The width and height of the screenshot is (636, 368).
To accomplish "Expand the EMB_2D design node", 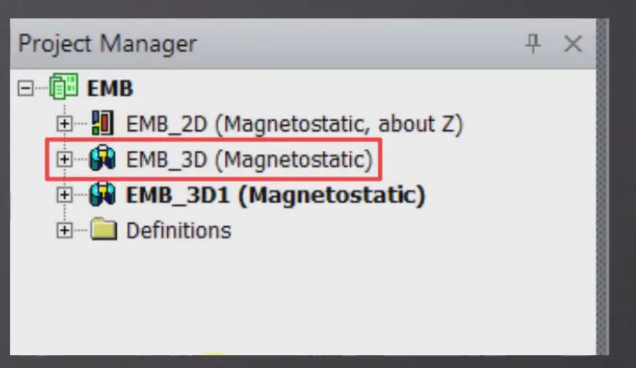I will (x=64, y=124).
